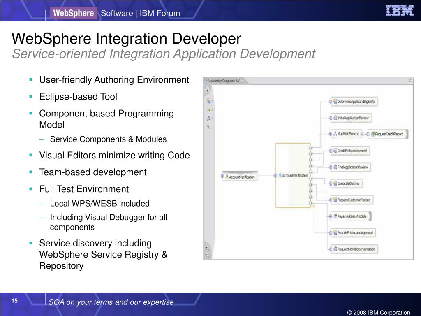
Task: Click the green import/export palette icon
Action: [209, 109]
